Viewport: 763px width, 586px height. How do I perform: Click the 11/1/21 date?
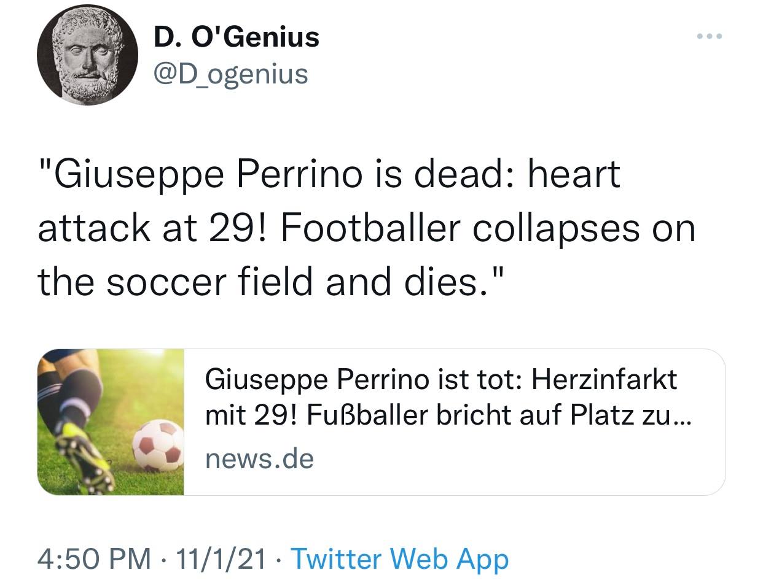pos(221,558)
